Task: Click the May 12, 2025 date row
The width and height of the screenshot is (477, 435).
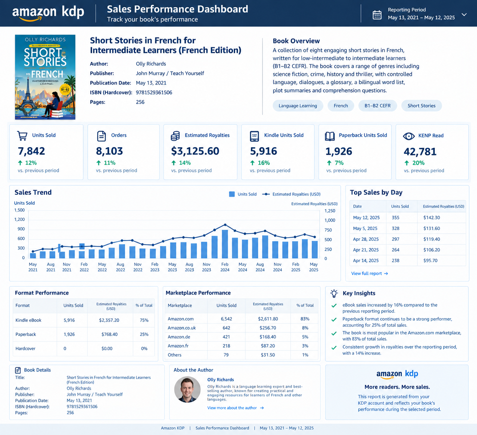Action: 408,218
